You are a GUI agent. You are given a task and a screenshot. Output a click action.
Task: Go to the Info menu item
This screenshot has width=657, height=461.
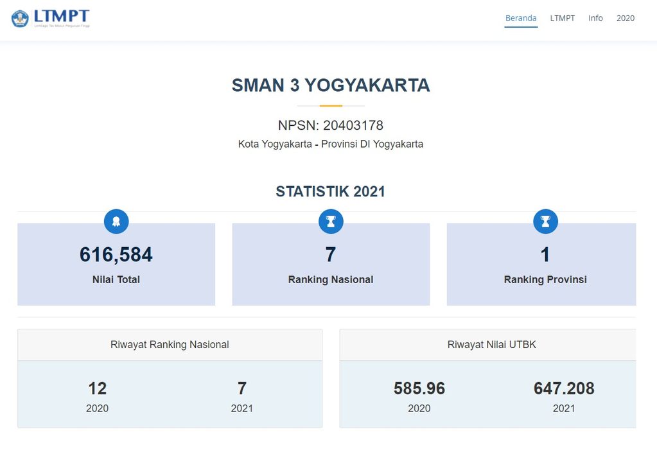tap(595, 18)
